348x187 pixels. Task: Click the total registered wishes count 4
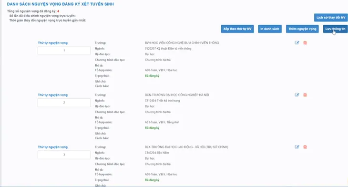pyautogui.click(x=58, y=11)
